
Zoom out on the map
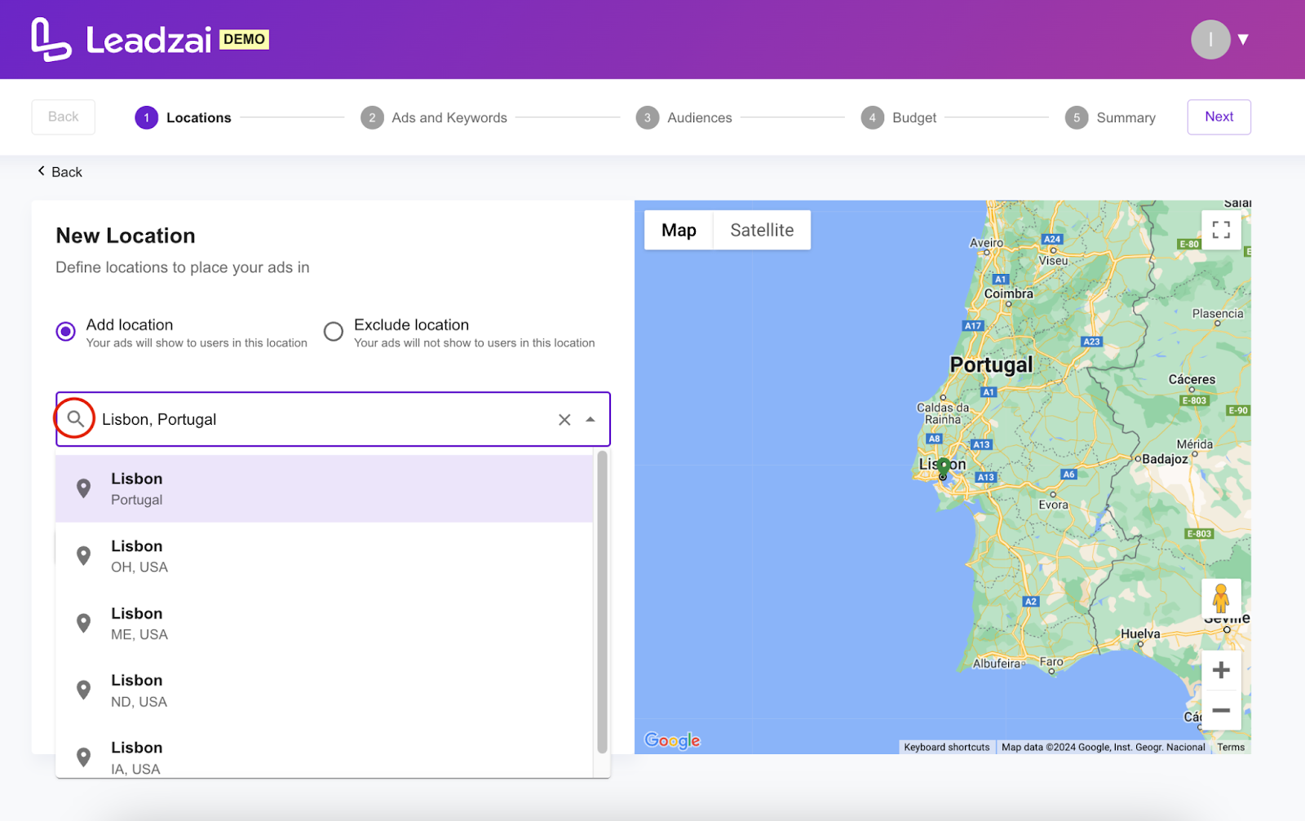1221,710
